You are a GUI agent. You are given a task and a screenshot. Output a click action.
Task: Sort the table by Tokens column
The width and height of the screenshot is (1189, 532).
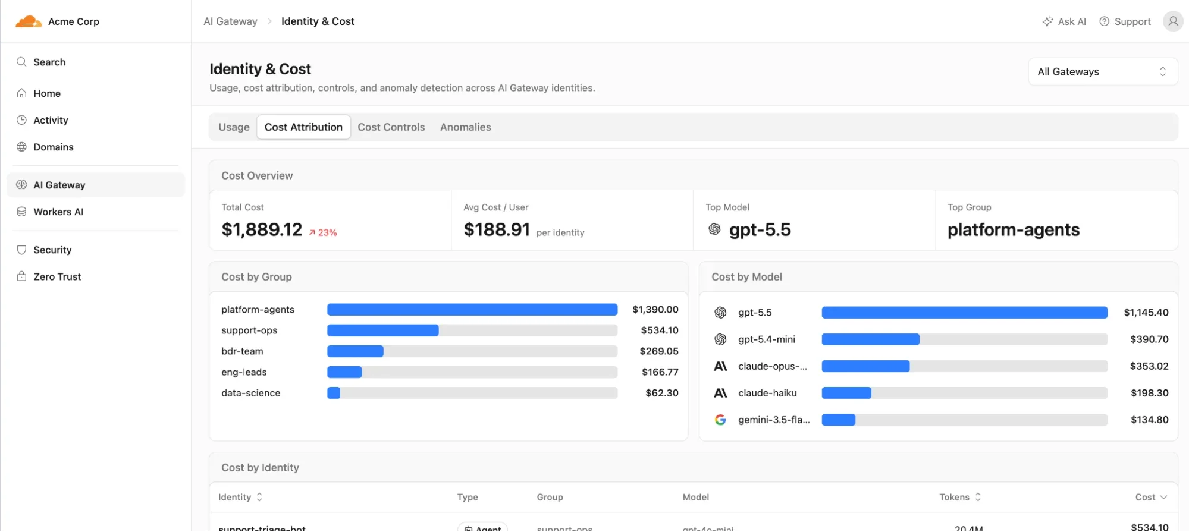coord(960,497)
